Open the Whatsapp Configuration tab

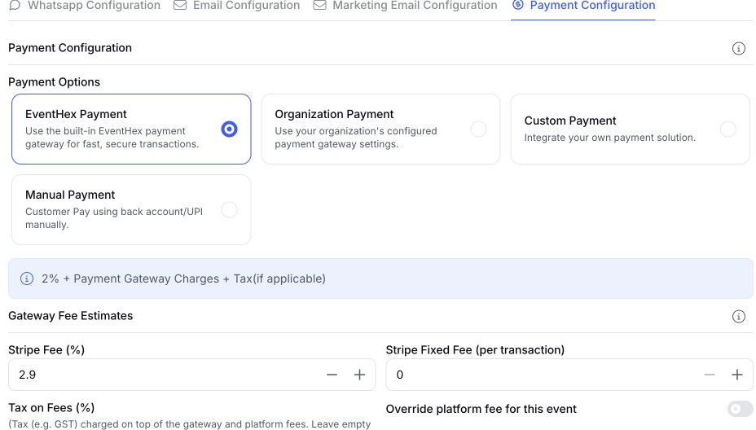pyautogui.click(x=85, y=6)
